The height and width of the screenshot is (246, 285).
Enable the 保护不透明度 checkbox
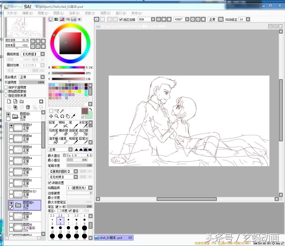click(6, 87)
